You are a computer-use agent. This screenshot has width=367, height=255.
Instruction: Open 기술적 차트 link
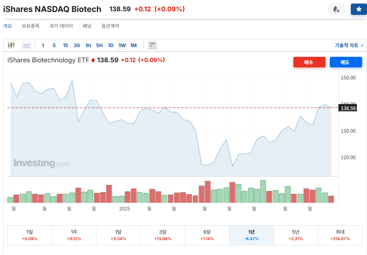click(x=349, y=45)
